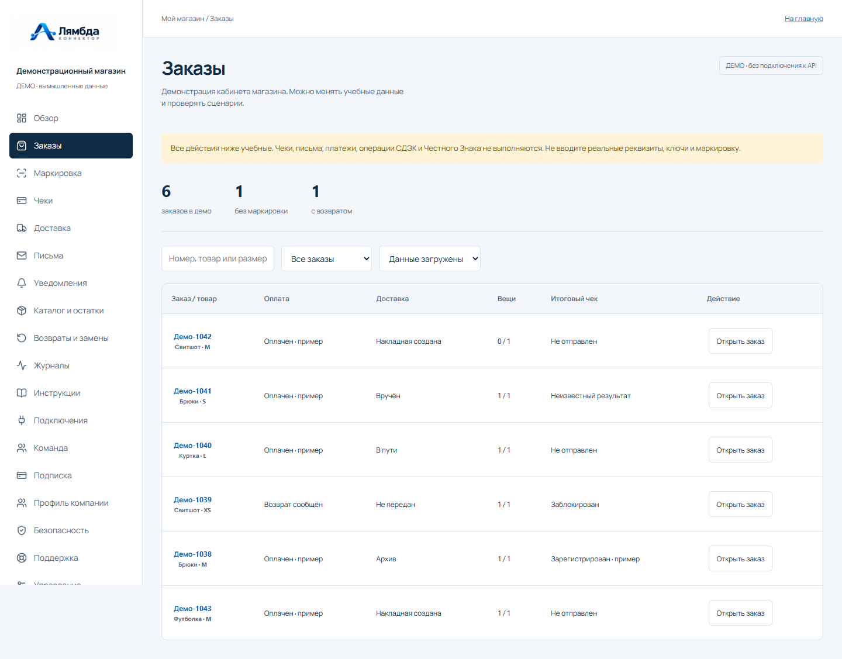
Task: Follow the На главную link
Action: click(x=804, y=19)
